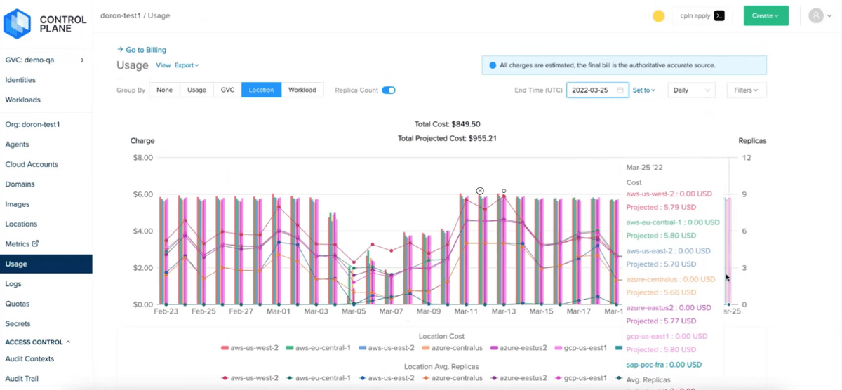Select the Workload group-by tab
Viewport: 842px width, 390px height.
tap(302, 90)
